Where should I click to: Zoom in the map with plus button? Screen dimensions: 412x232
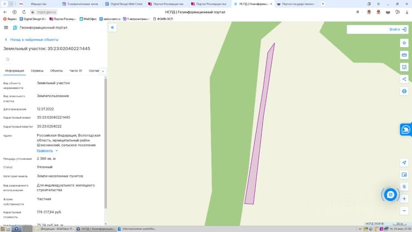click(404, 199)
